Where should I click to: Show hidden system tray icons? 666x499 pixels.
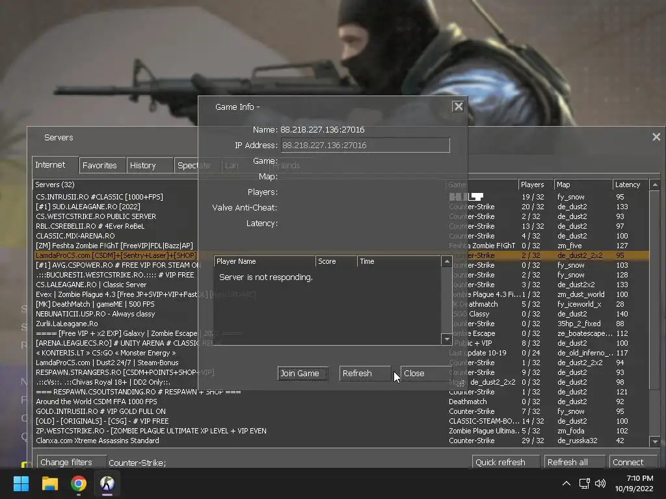566,483
